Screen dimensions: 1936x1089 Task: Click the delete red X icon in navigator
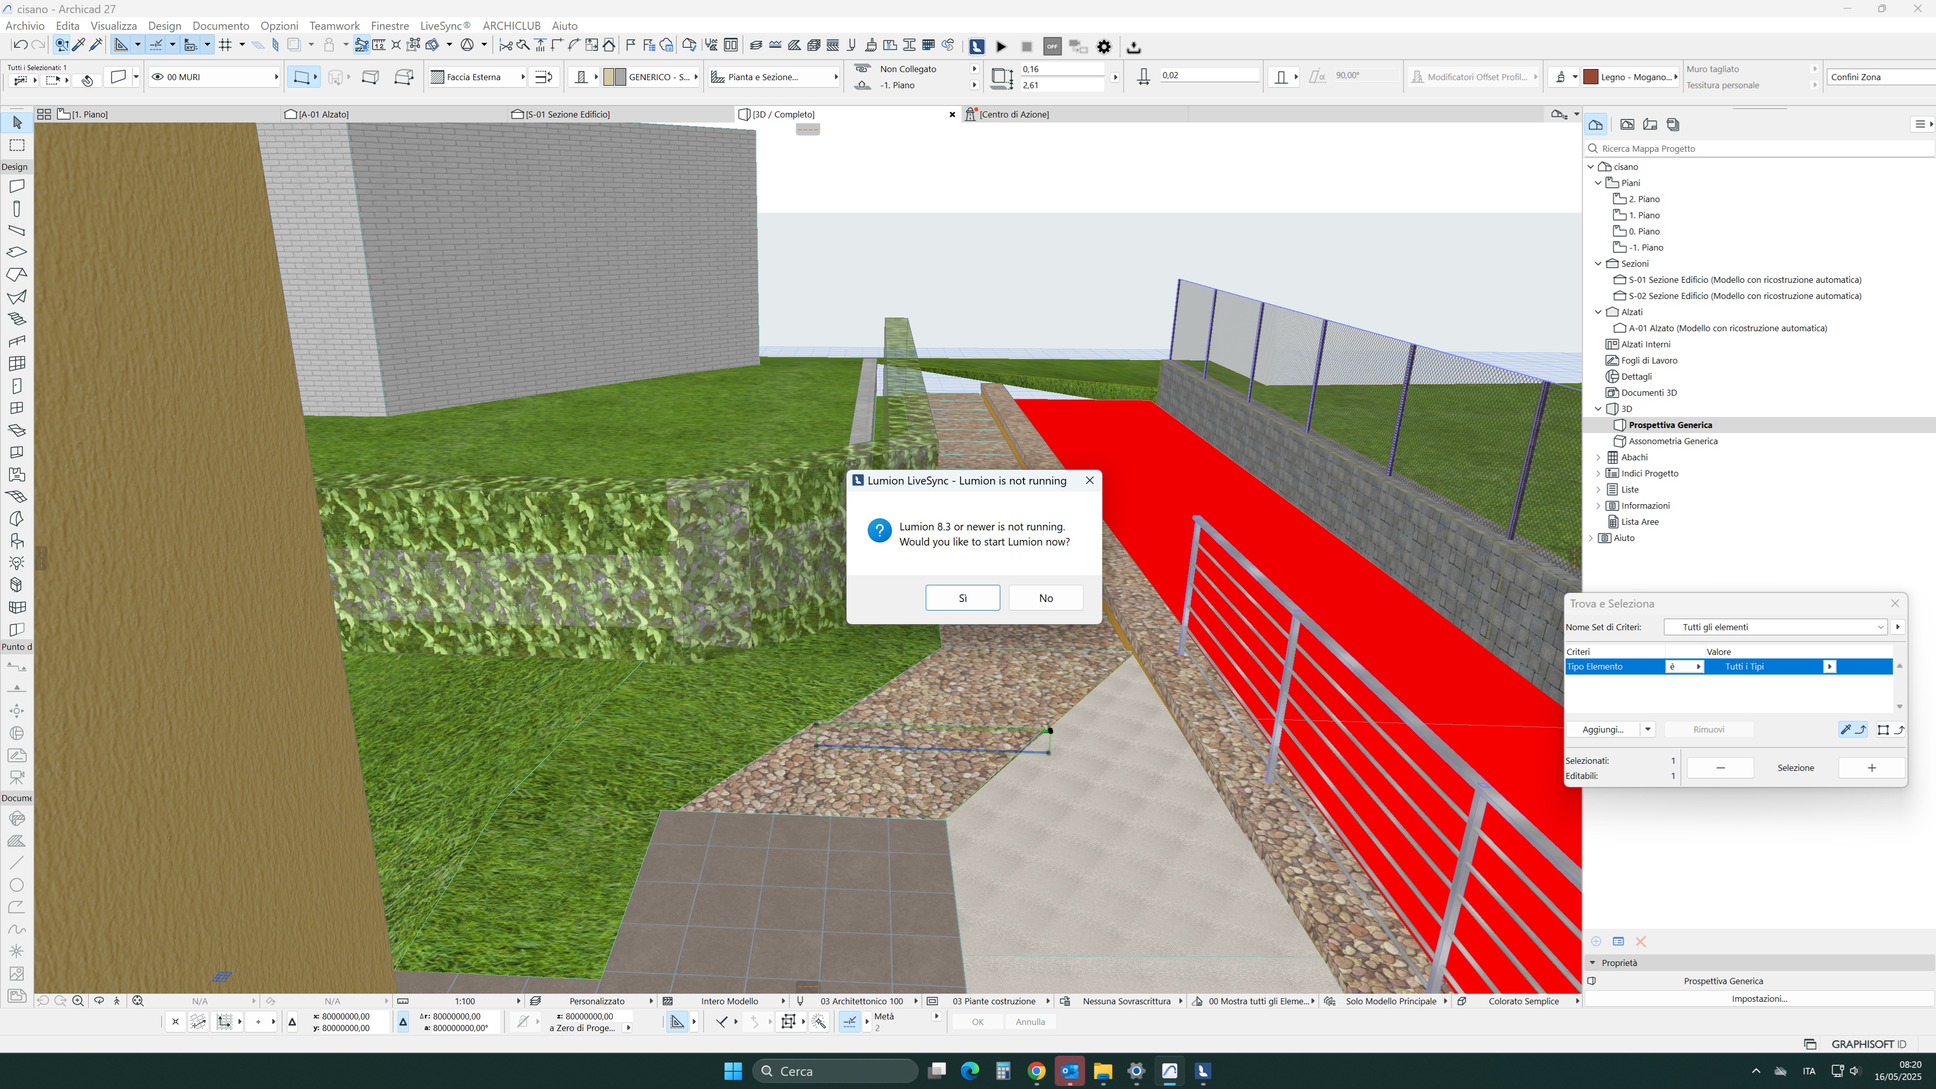[x=1641, y=941]
